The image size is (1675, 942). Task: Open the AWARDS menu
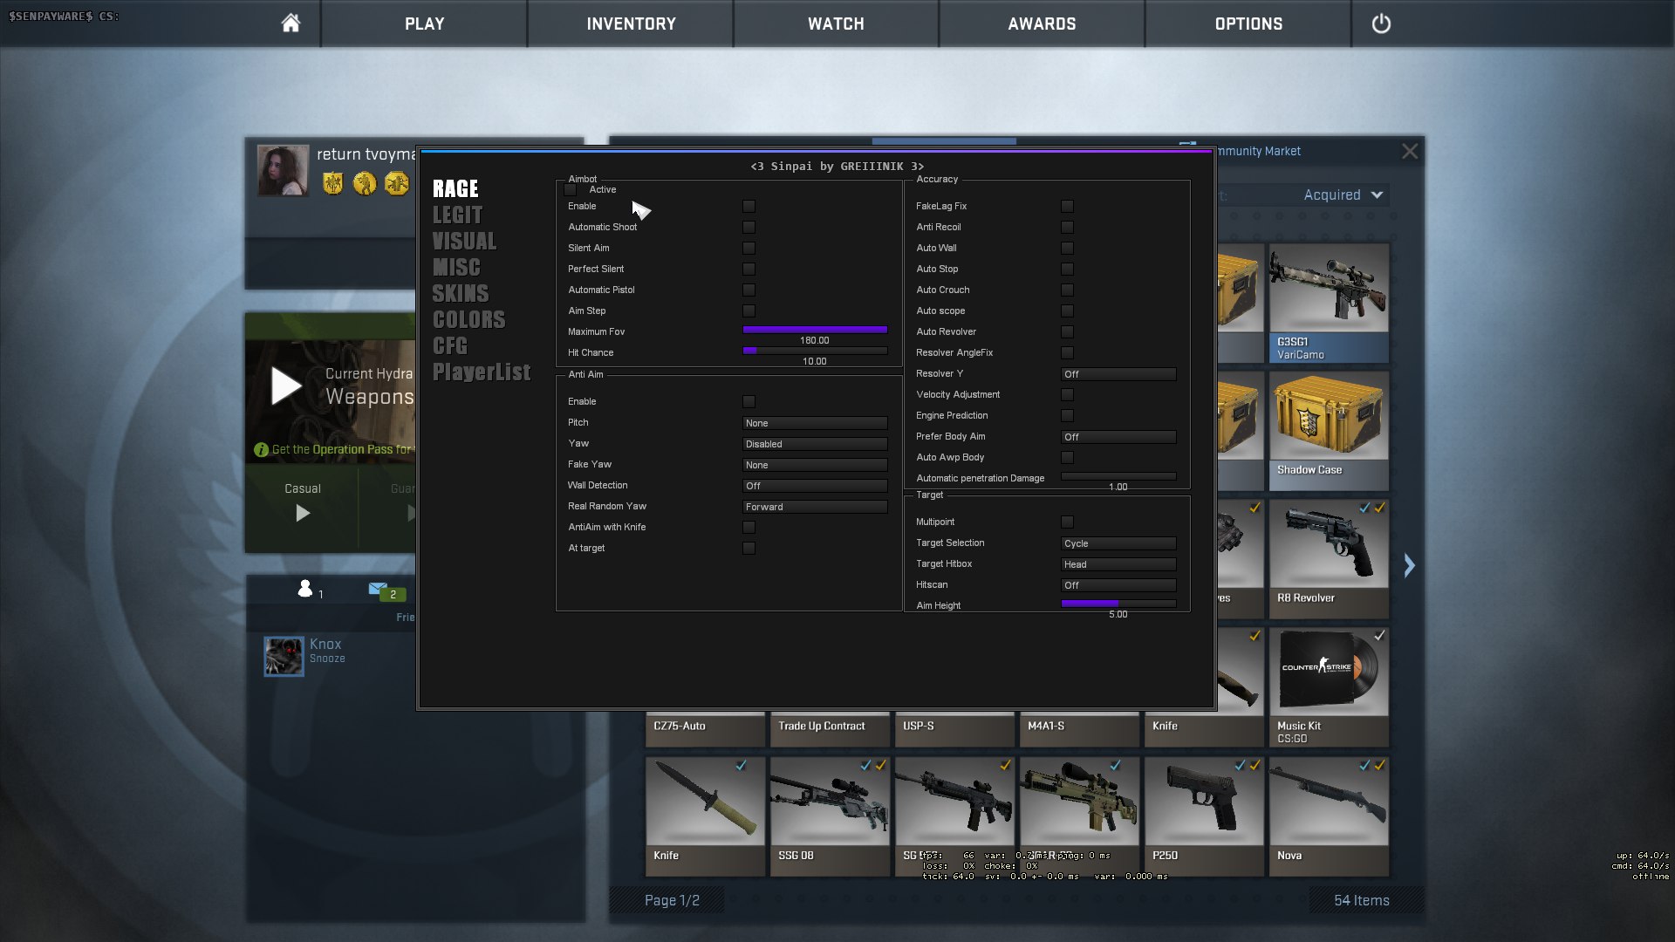coord(1042,24)
